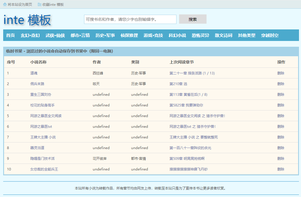Image resolution: width=301 pixels, height=197 pixels.
Task: Navigate to 穿越时空 category
Action: tap(270, 35)
